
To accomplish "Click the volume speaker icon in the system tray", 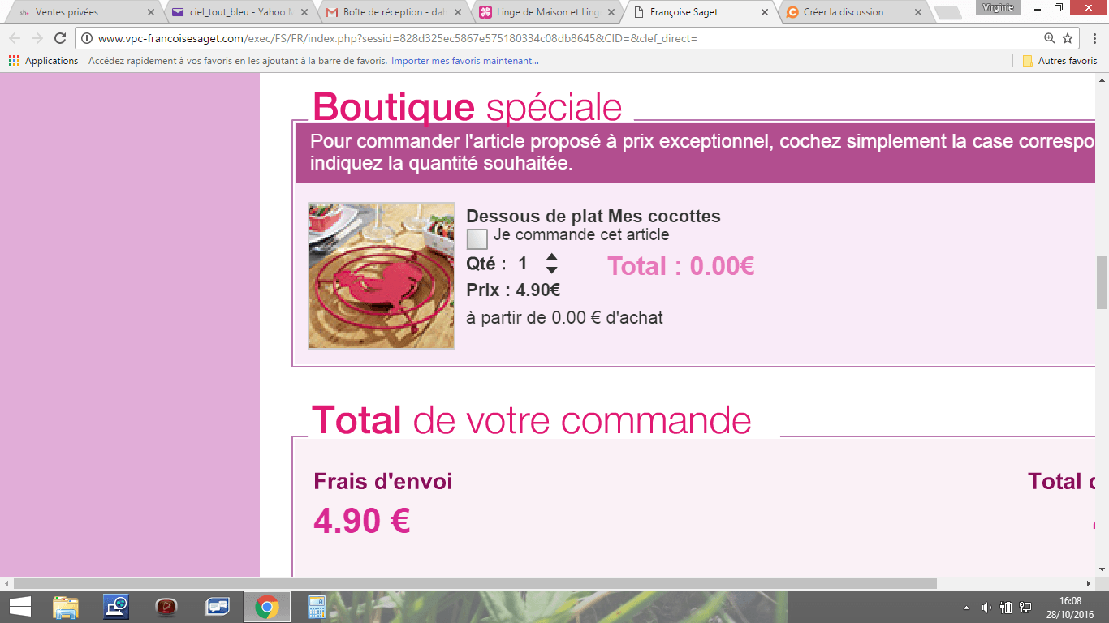I will [x=986, y=607].
